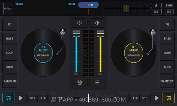Viewport: 177px width, 106px height.
Task: Click the 重置 reset button
Action: 156,11
